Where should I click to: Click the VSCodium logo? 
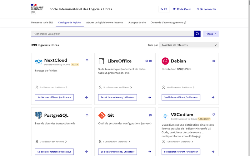165,116
